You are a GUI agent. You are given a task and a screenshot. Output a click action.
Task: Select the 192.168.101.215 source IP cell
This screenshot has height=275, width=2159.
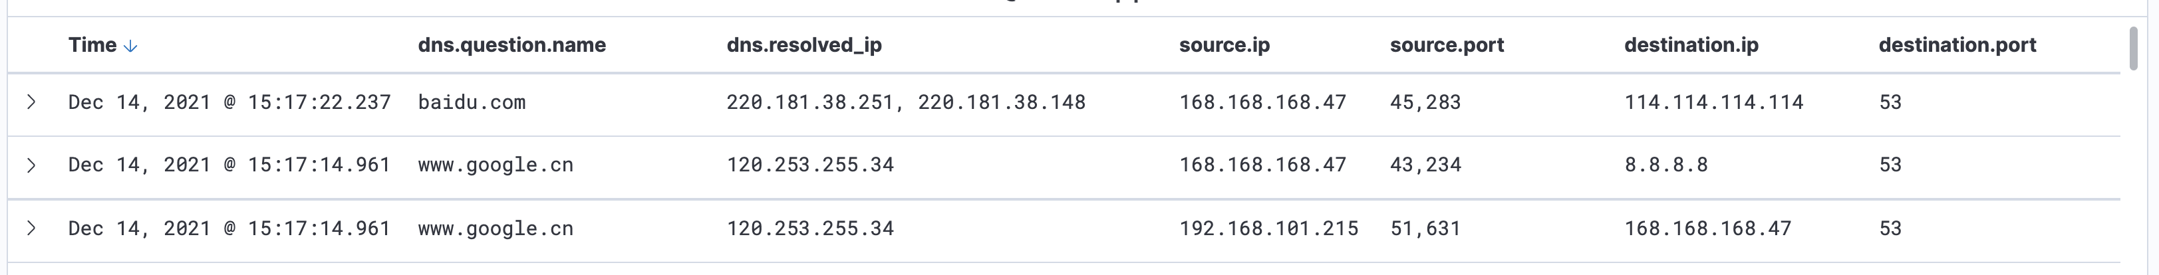pyautogui.click(x=1268, y=229)
